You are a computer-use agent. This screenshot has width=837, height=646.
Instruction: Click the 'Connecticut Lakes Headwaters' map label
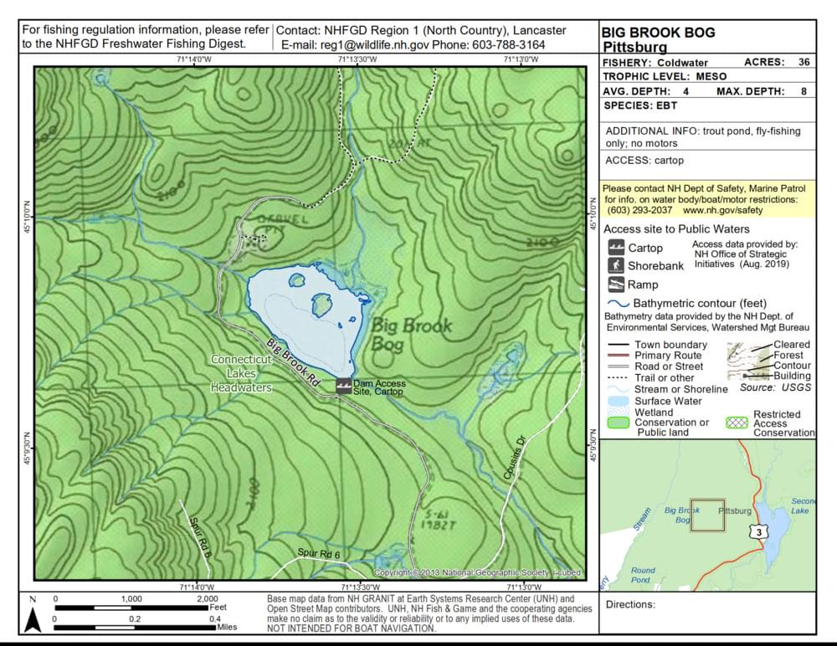pos(241,374)
